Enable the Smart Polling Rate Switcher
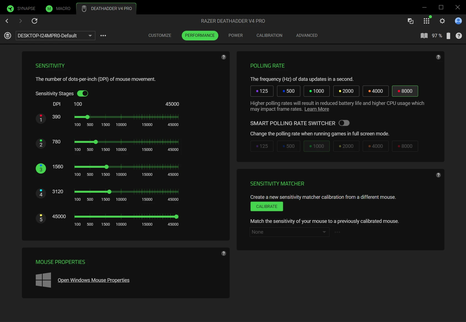The image size is (466, 322). click(x=344, y=123)
